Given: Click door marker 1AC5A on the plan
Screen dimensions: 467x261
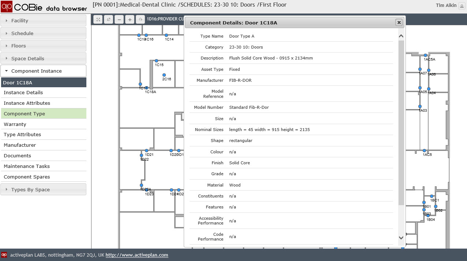Looking at the screenshot, I should coord(425,55).
